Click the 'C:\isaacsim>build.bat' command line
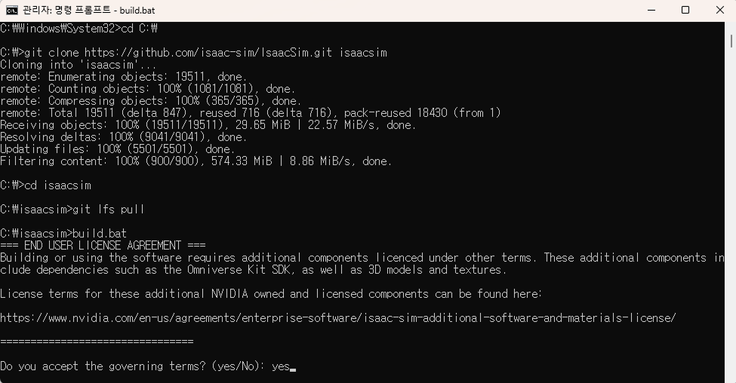The width and height of the screenshot is (736, 383). pos(63,234)
